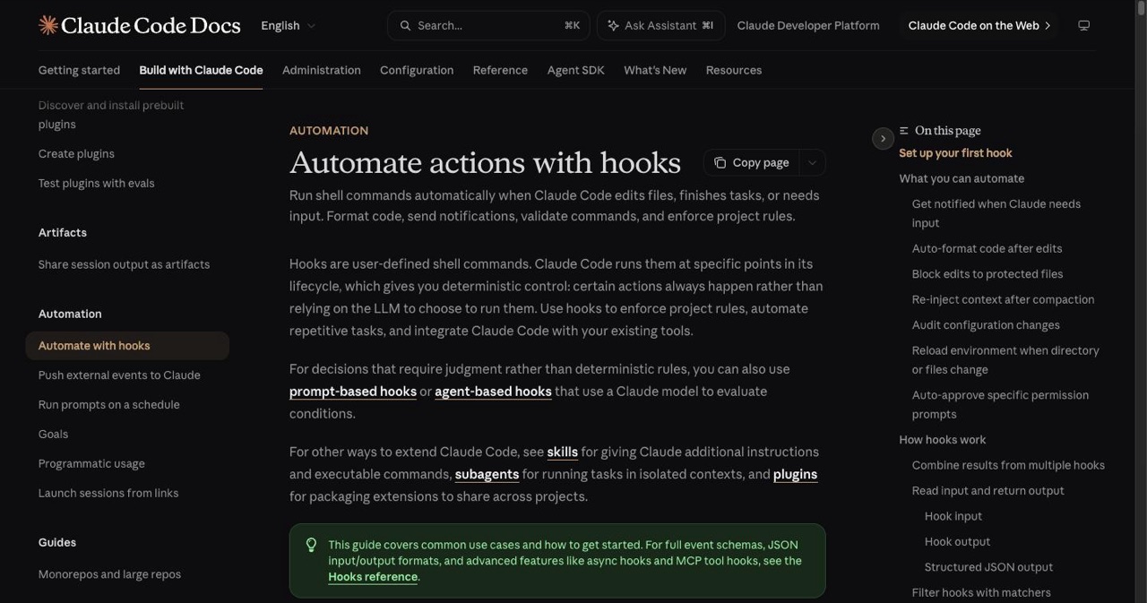Screen dimensions: 1147x603
Task: Click the On this page list icon
Action: coord(904,131)
